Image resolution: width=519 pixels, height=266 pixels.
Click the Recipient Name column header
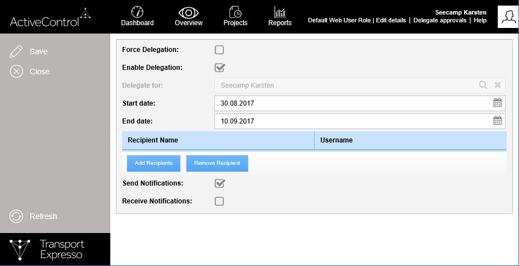pos(218,140)
